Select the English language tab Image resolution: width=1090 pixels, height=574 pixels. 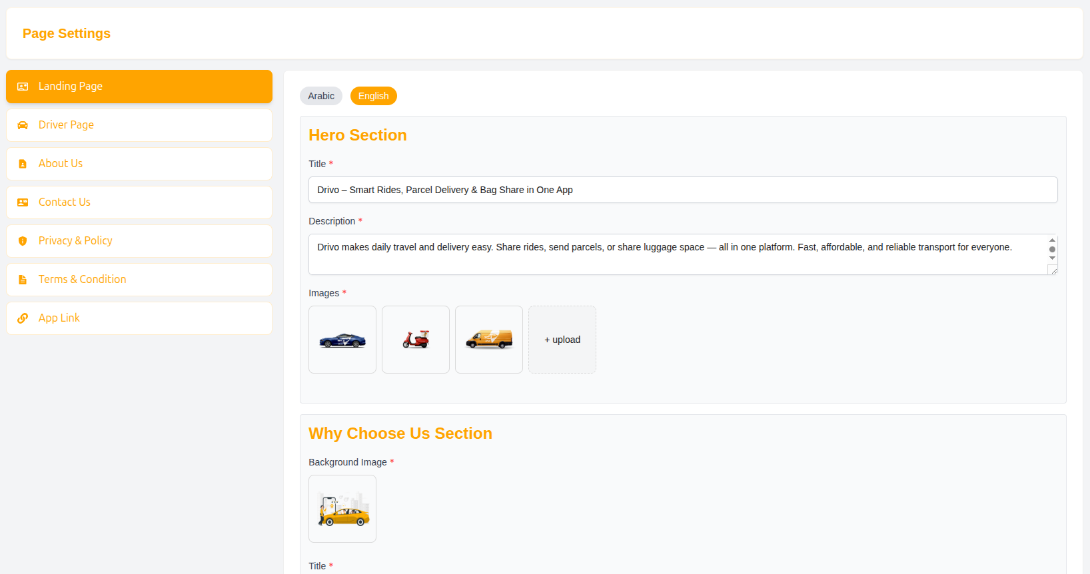(x=374, y=96)
